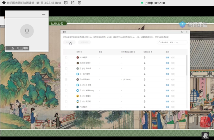Tick the checkbox in the 五【5】 row
This screenshot has height=140, width=214.
click(66, 68)
